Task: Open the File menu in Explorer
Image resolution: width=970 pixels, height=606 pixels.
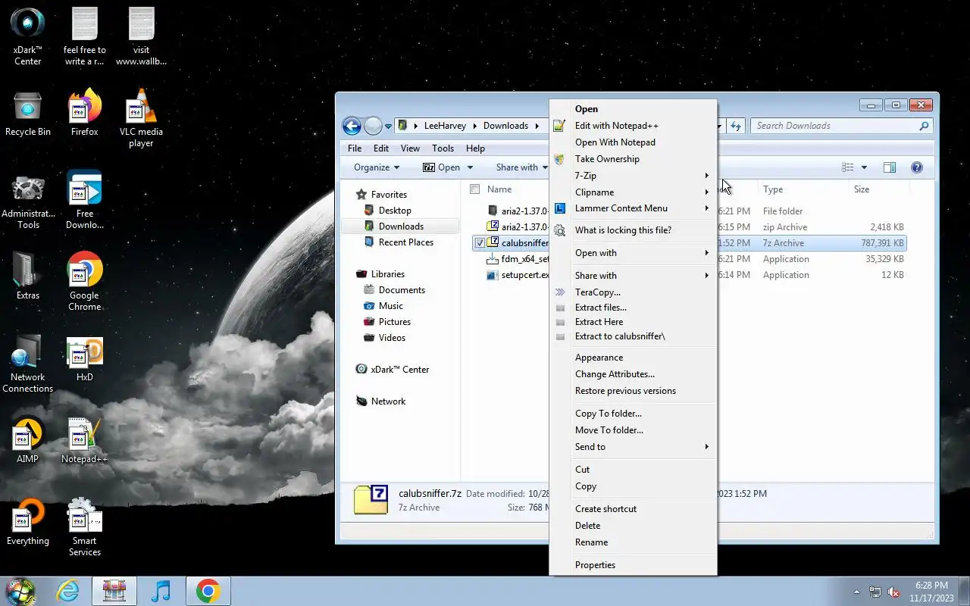Action: (355, 148)
